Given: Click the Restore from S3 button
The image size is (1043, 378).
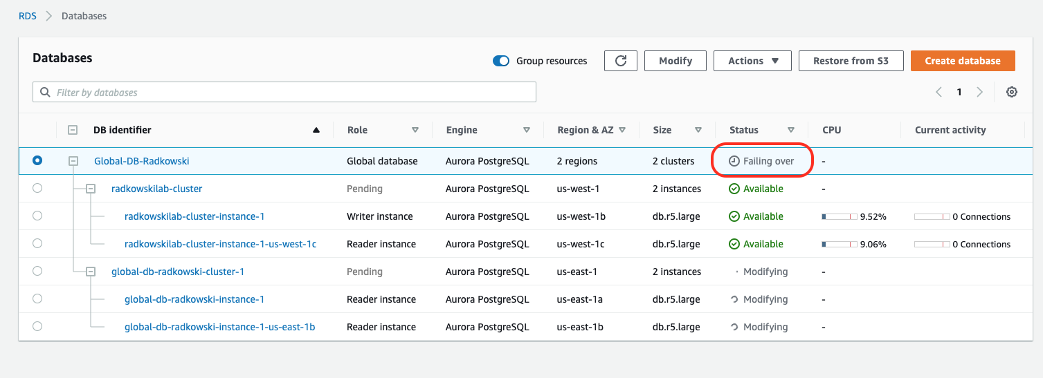Looking at the screenshot, I should pos(851,61).
